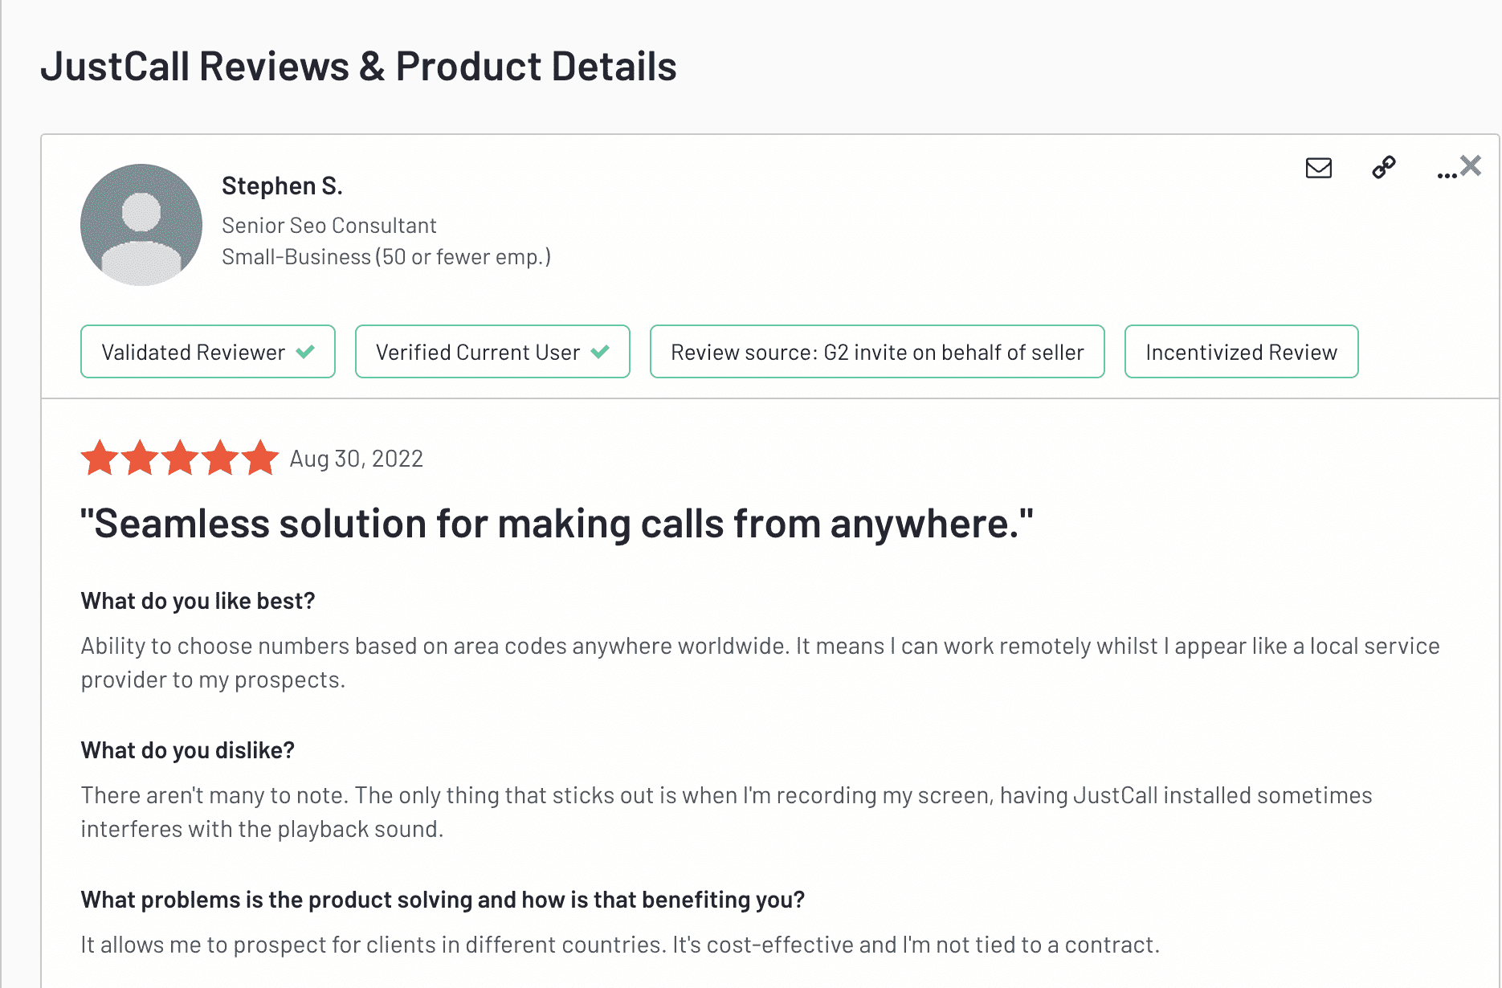Click the Verified Current User checkmark
Screen dimensions: 1502x988
coord(600,352)
